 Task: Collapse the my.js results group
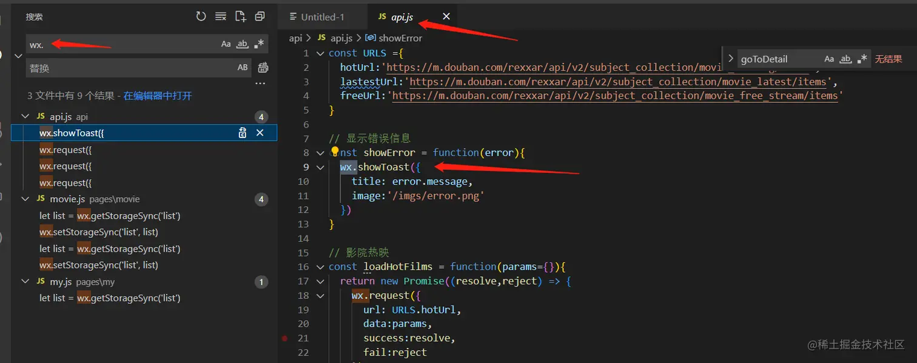25,281
